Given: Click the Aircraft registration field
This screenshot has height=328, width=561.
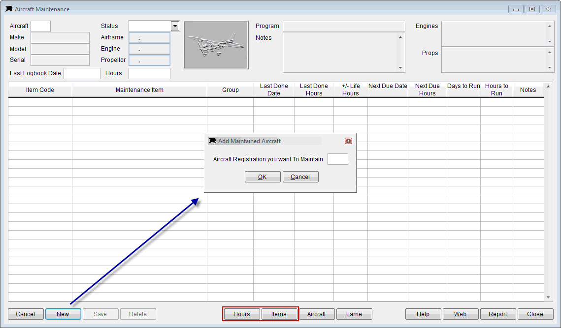Looking at the screenshot, I should pos(41,26).
